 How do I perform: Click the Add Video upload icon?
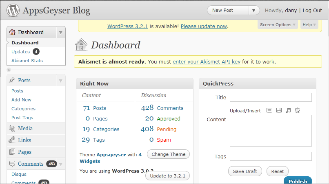[279, 110]
